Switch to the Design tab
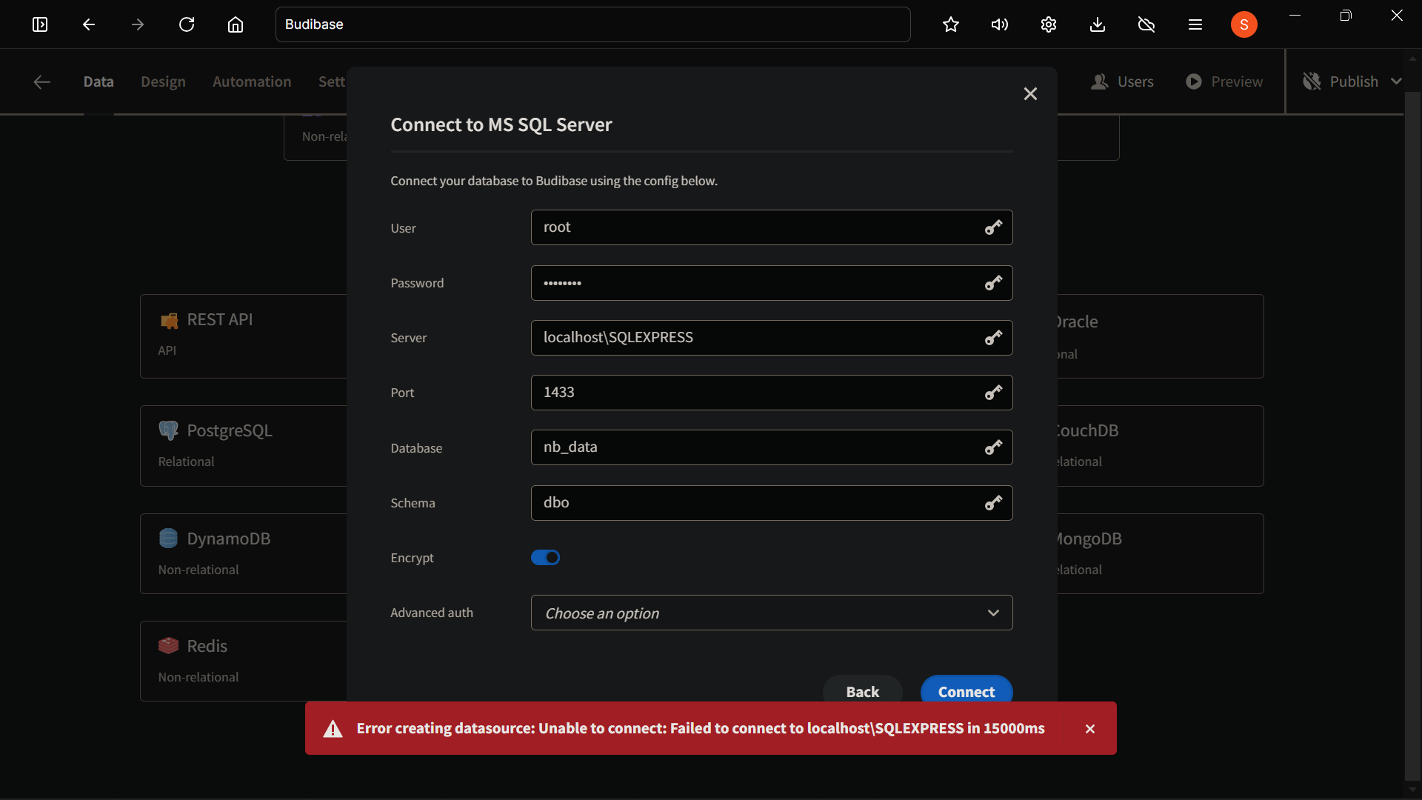 pos(163,81)
